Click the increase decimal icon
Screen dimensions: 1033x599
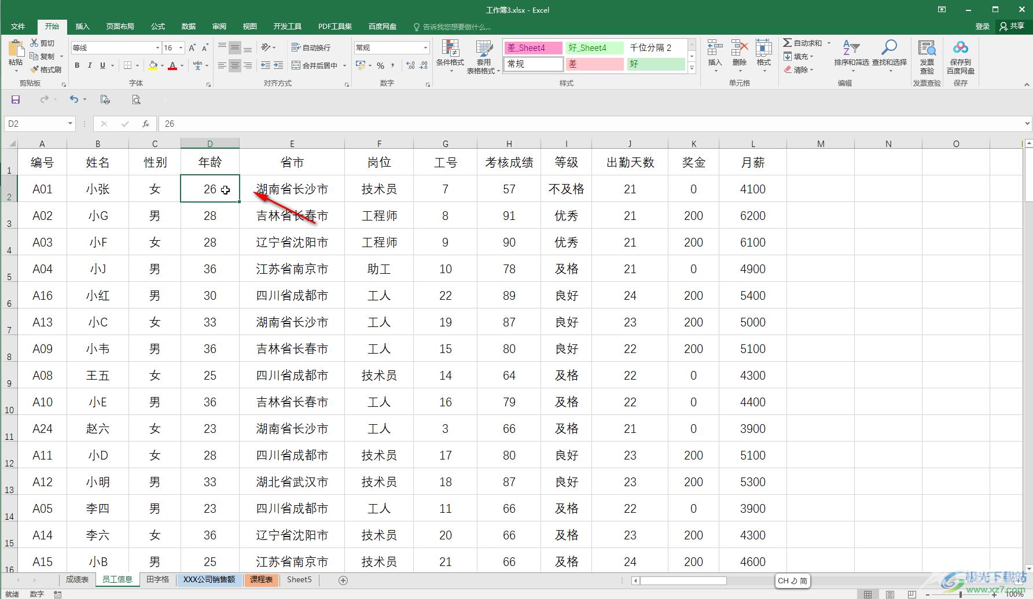(x=410, y=65)
